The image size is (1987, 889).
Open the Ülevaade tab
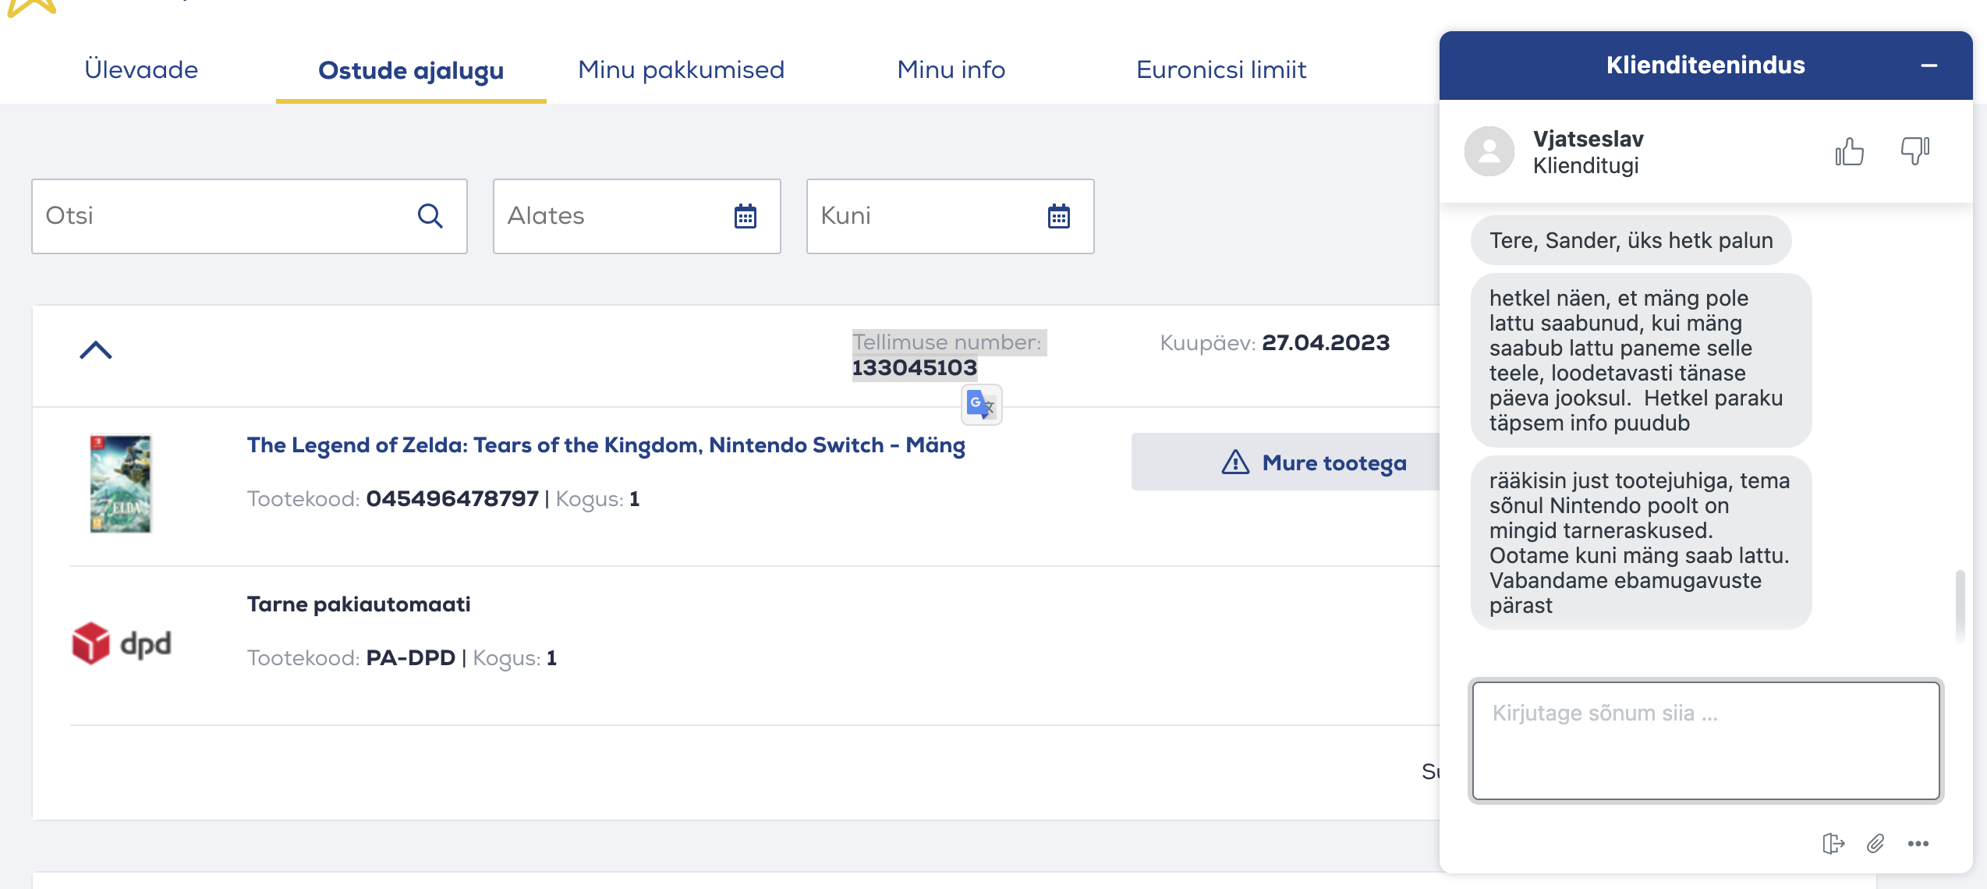tap(141, 69)
